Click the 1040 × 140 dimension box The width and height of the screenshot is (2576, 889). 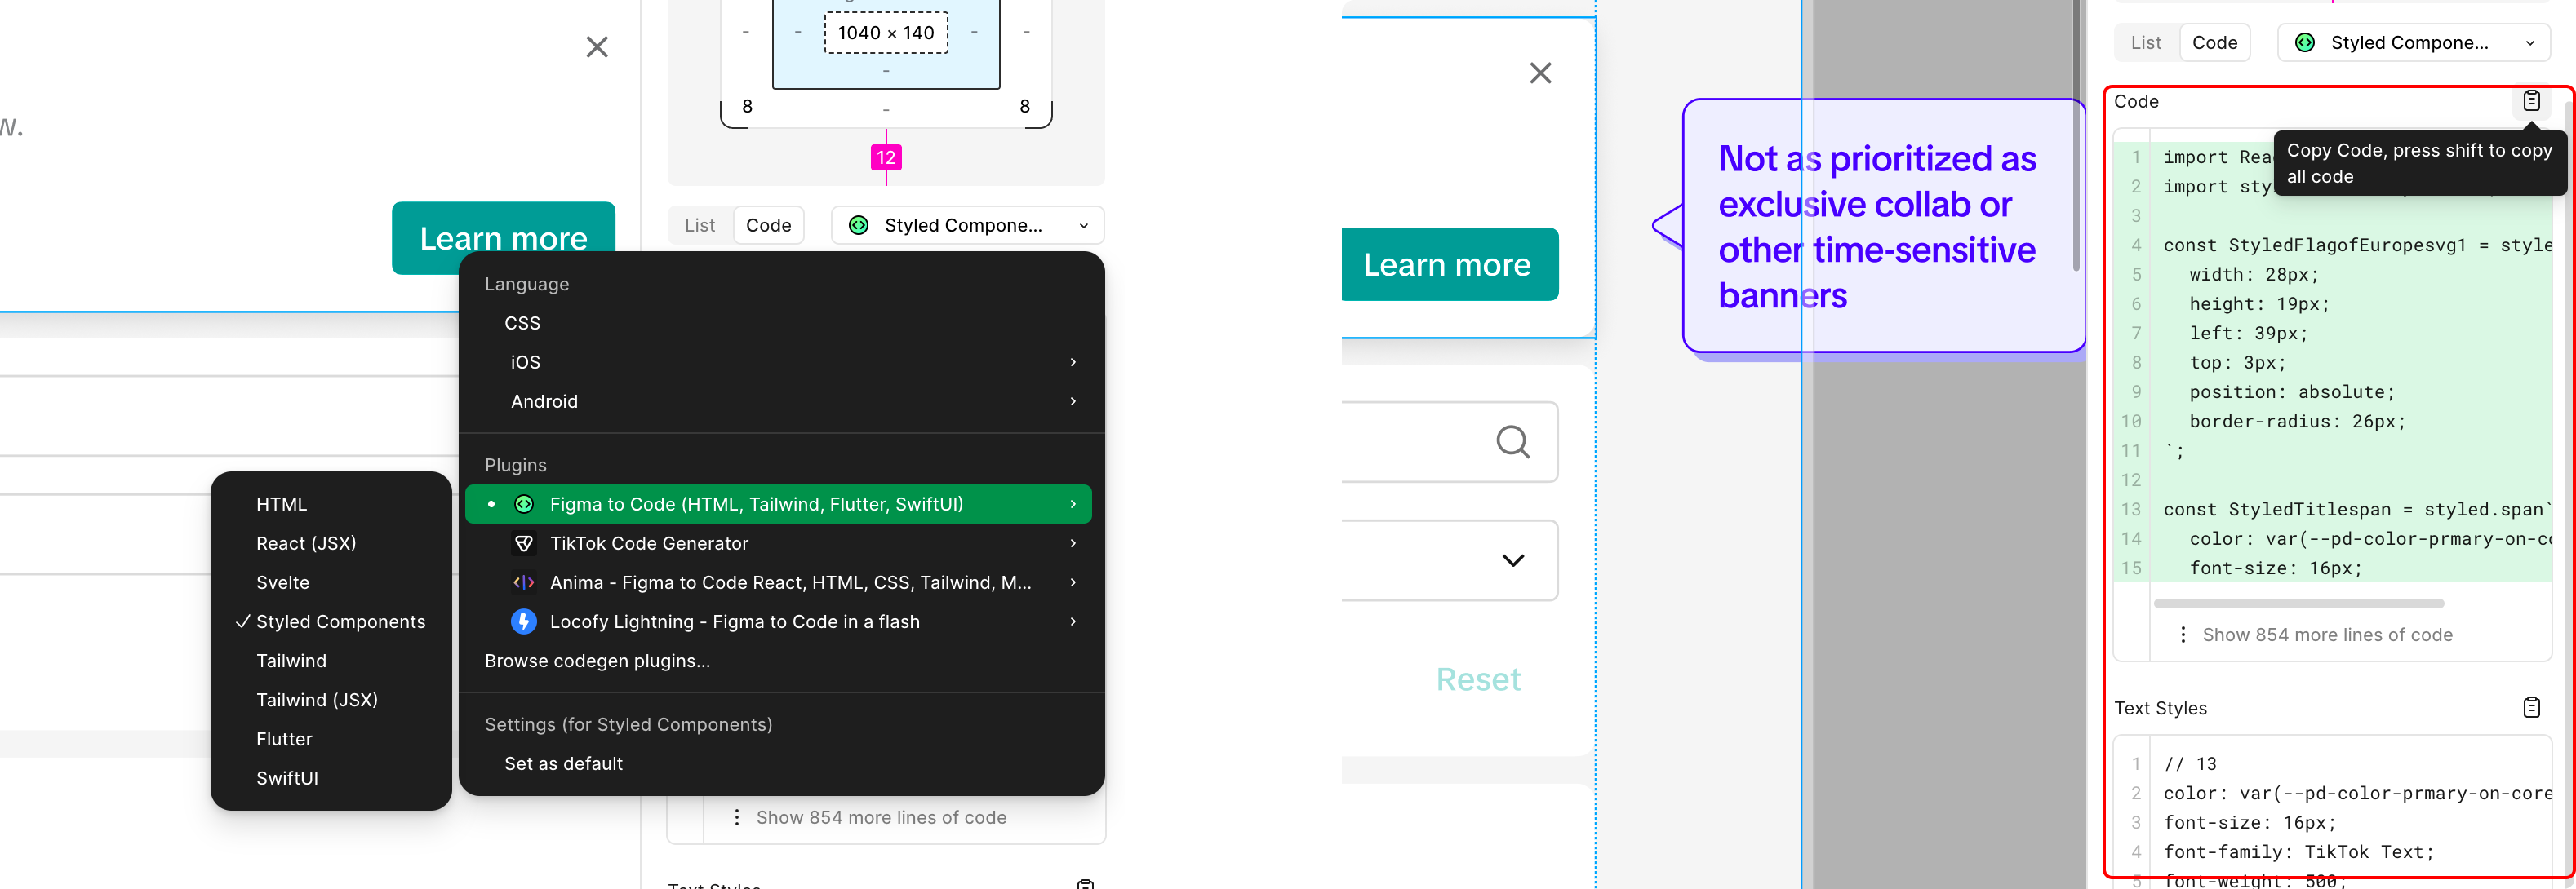[x=886, y=33]
